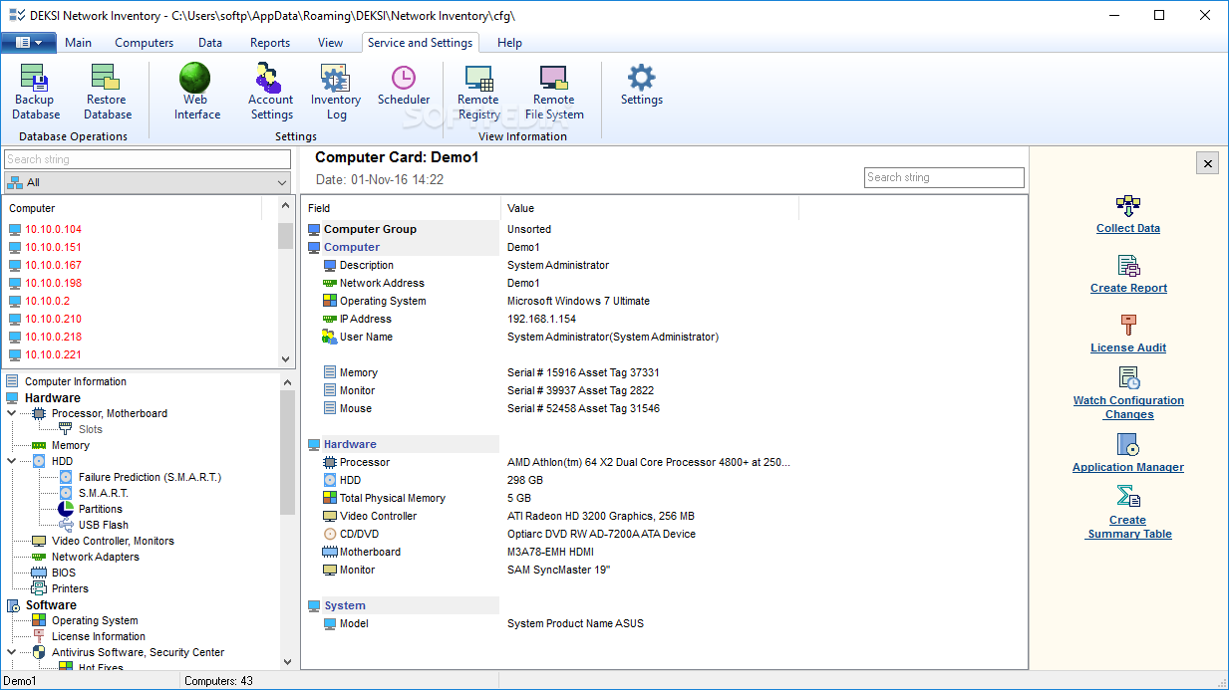Click the Application Manager link
This screenshot has height=690, width=1229.
pos(1127,467)
